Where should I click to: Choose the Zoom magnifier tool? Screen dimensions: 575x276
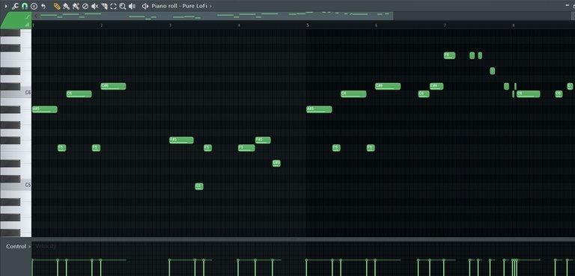[123, 6]
